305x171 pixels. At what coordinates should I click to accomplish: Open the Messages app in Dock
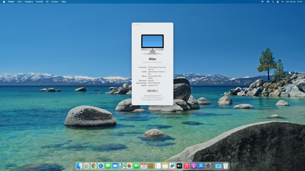tap(108, 166)
